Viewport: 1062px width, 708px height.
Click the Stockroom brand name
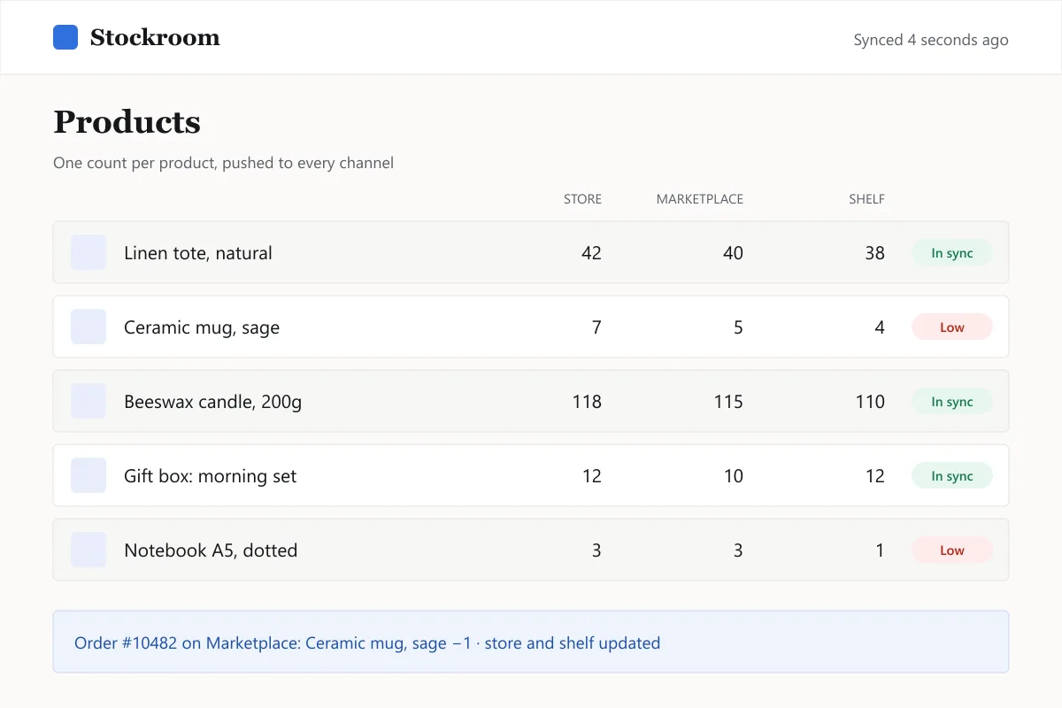point(155,37)
